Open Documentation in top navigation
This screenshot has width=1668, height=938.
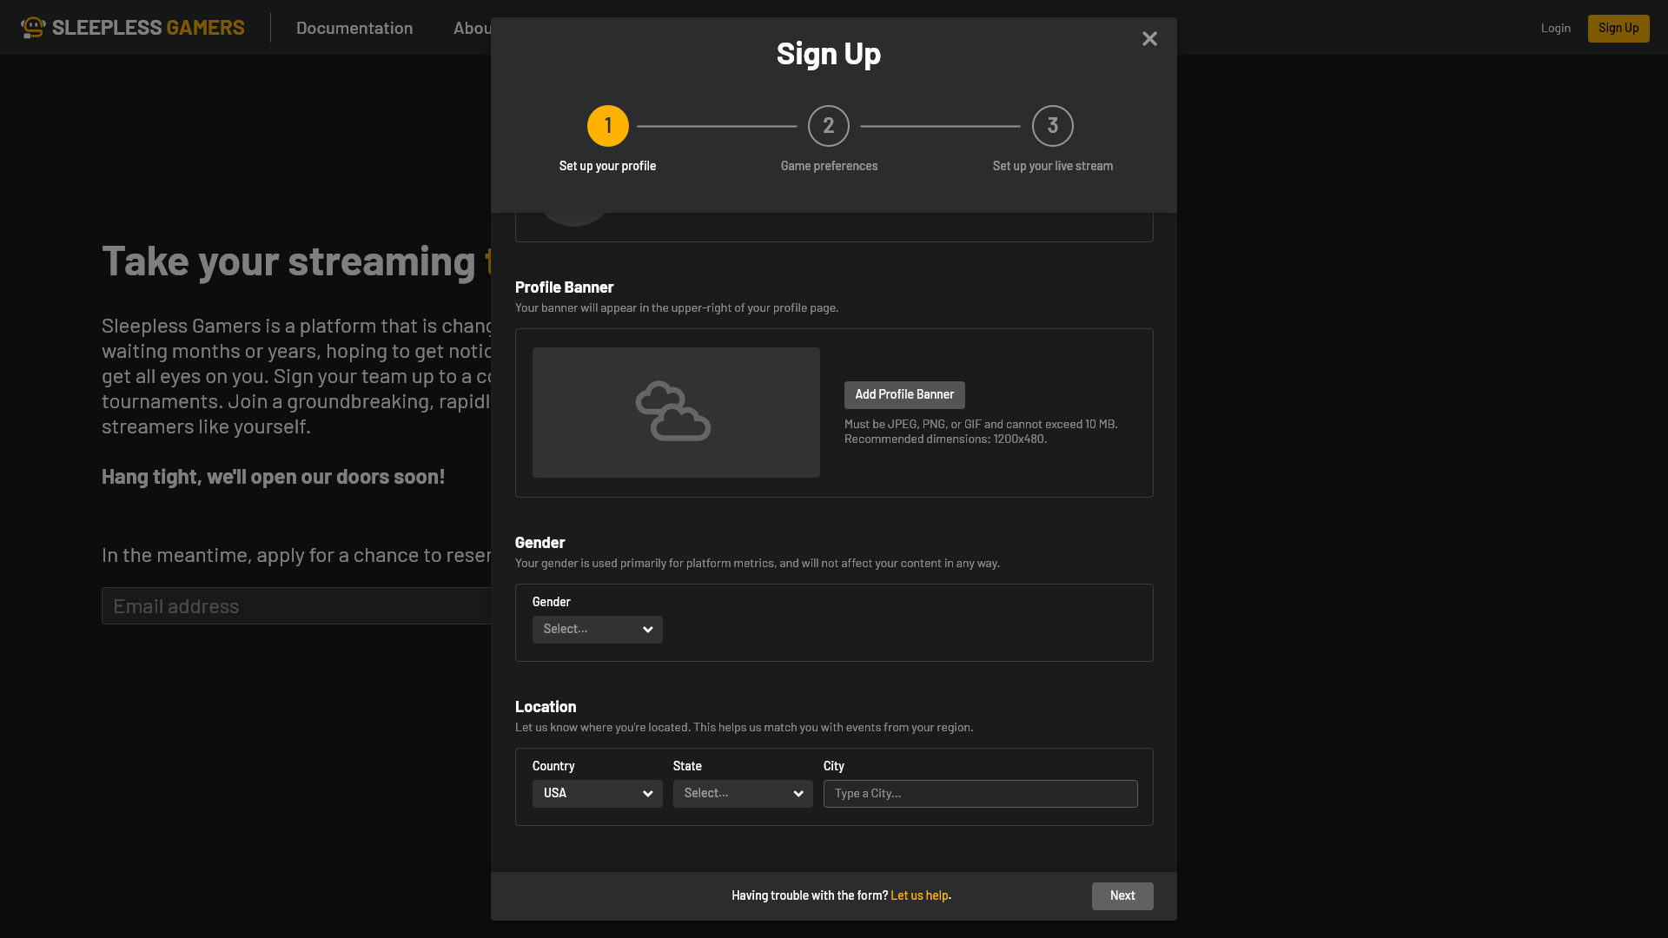(x=354, y=28)
